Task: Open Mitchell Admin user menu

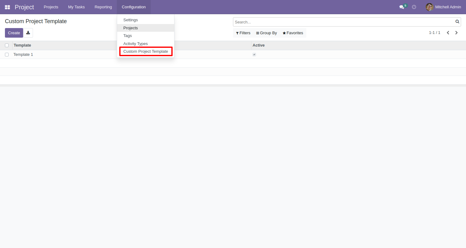Action: click(443, 7)
